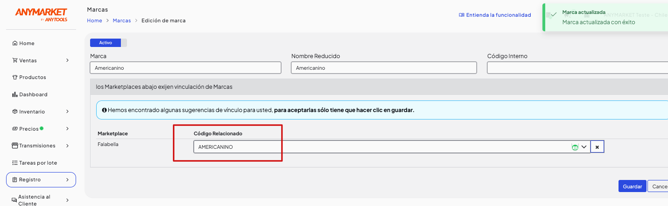The width and height of the screenshot is (668, 206).
Task: Click the Precios money icon
Action: (15, 129)
